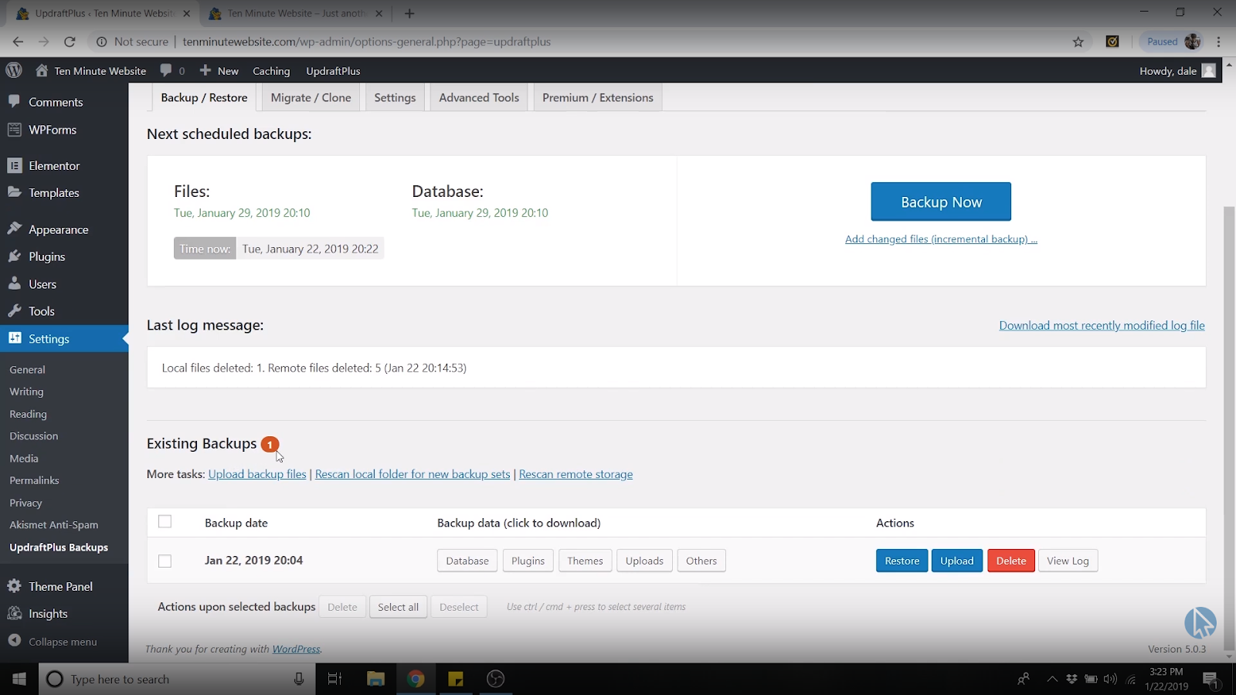1236x695 pixels.
Task: Open comments bubble in admin bar
Action: click(172, 70)
